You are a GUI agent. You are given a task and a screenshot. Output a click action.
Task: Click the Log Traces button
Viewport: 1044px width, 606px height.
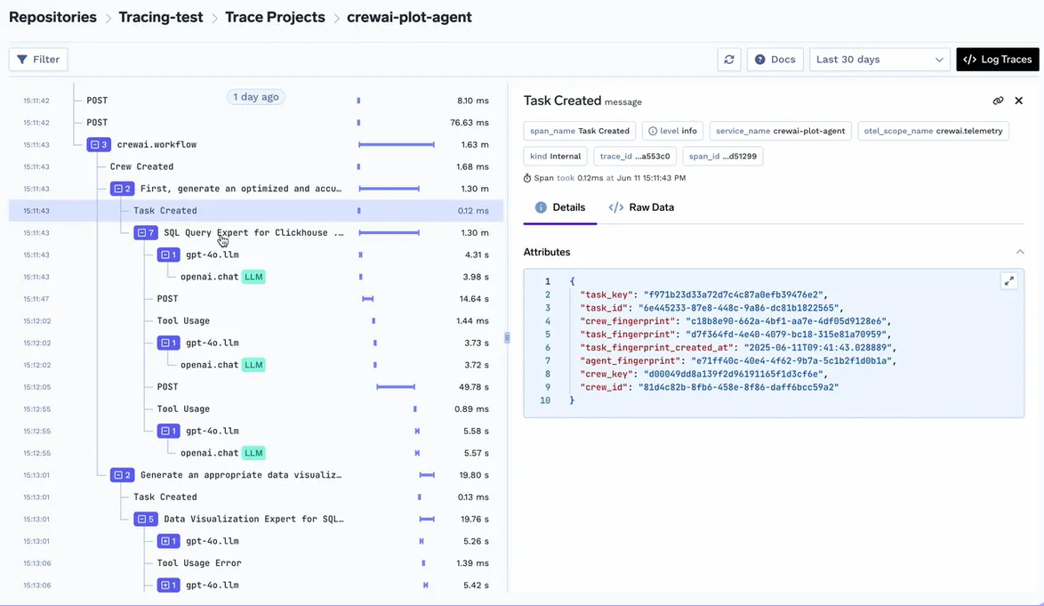997,59
